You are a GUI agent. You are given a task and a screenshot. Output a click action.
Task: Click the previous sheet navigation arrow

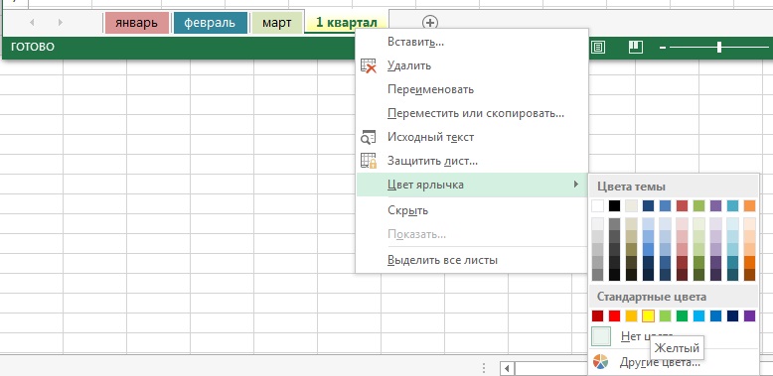[32, 22]
